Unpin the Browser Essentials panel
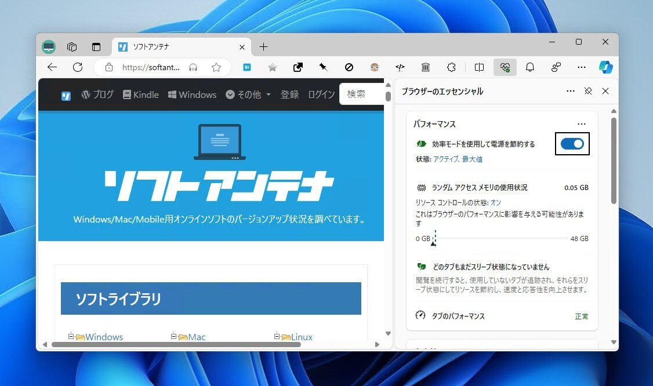This screenshot has width=653, height=386. tap(588, 91)
